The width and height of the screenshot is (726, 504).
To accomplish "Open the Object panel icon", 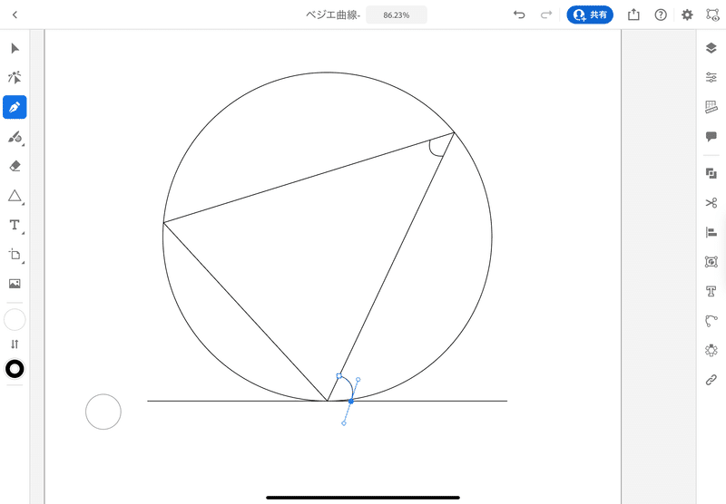I will pyautogui.click(x=711, y=262).
